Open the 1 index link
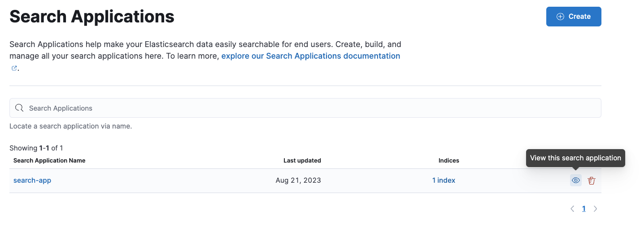The image size is (640, 232). point(444,180)
